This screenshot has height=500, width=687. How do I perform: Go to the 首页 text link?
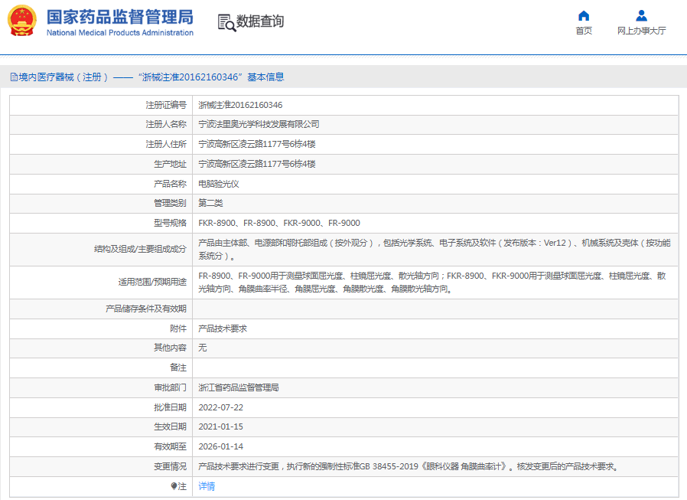pyautogui.click(x=584, y=31)
